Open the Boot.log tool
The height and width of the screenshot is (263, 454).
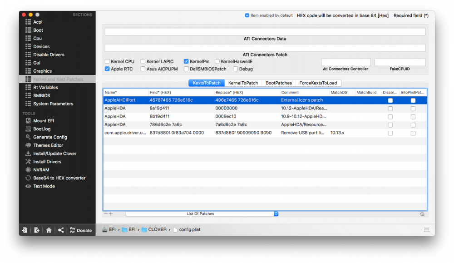point(42,129)
